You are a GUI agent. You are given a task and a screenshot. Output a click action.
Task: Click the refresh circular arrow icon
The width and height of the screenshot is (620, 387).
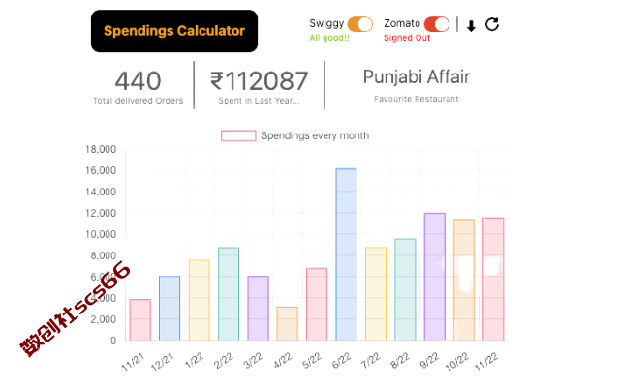pos(492,24)
